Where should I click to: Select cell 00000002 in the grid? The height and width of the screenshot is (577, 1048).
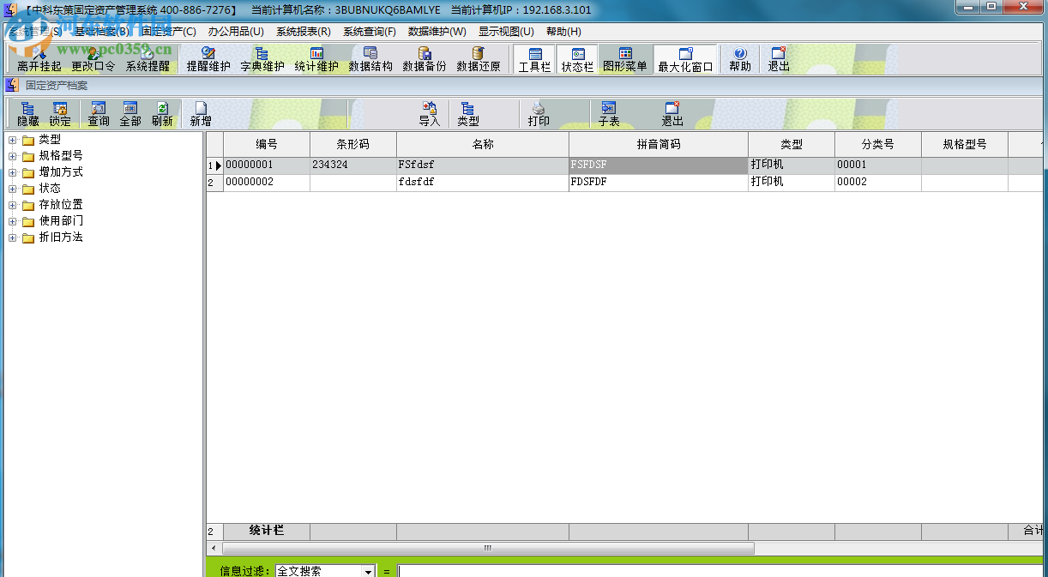[267, 183]
